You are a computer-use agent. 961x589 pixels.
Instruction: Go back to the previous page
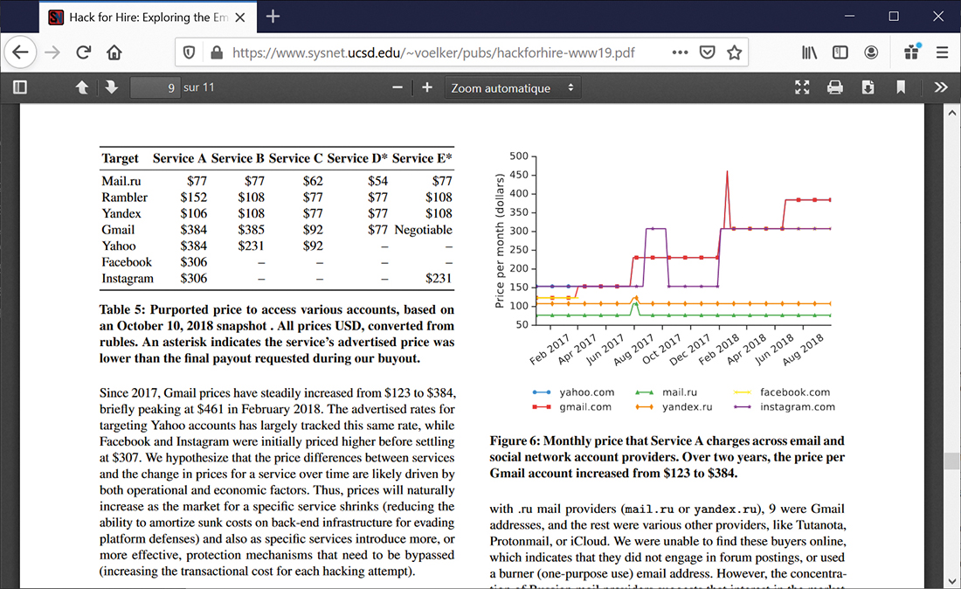click(20, 52)
